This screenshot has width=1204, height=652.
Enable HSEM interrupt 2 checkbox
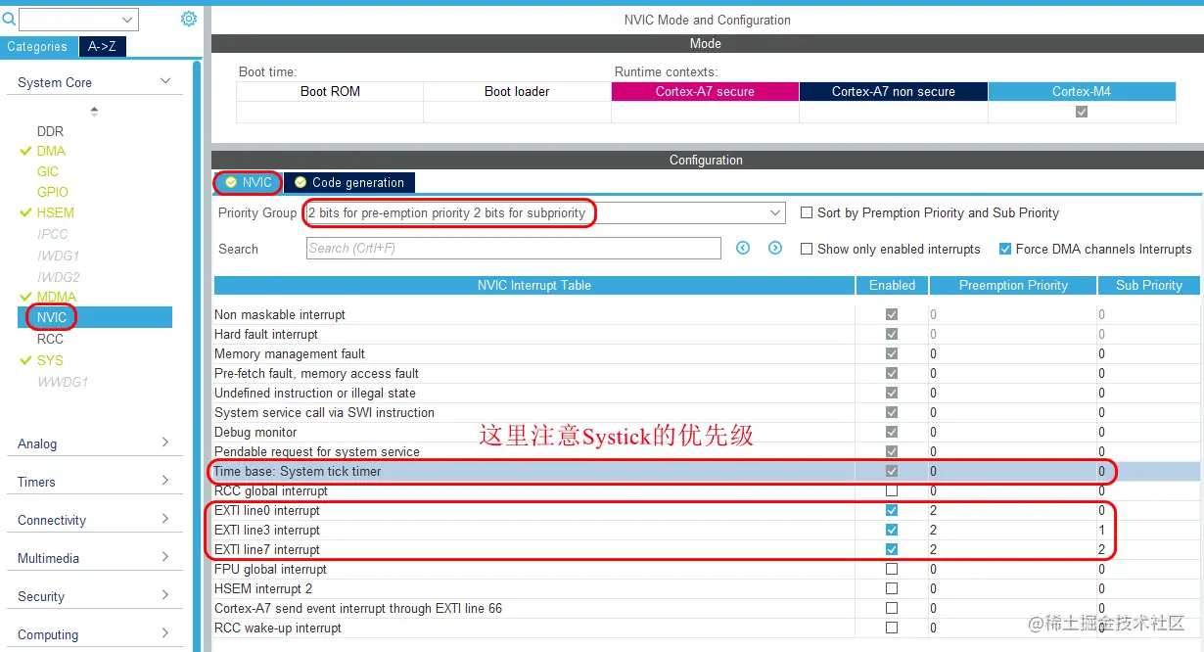pyautogui.click(x=892, y=588)
